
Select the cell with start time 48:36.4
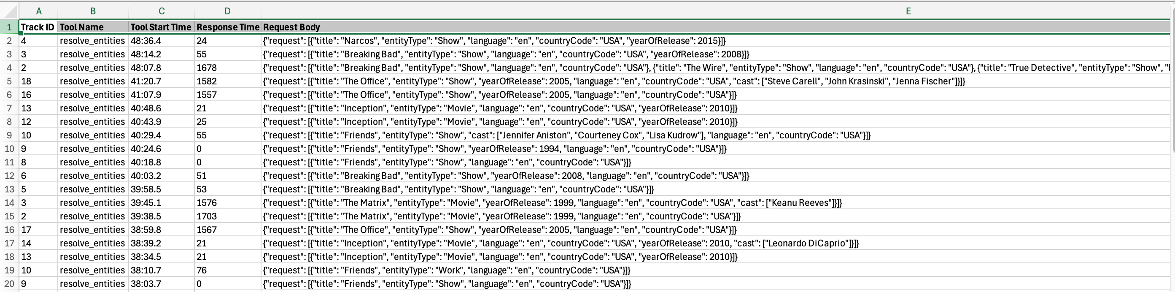pos(161,41)
